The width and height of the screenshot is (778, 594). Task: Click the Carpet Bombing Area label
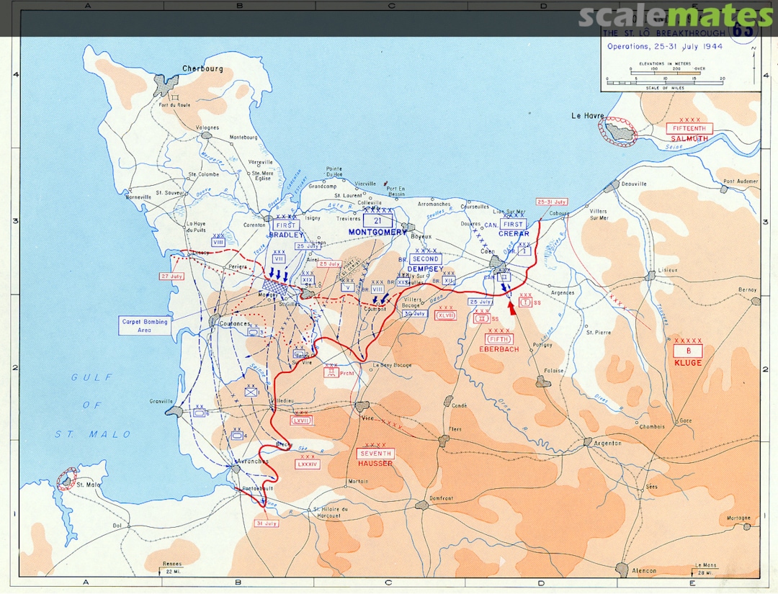tap(144, 325)
